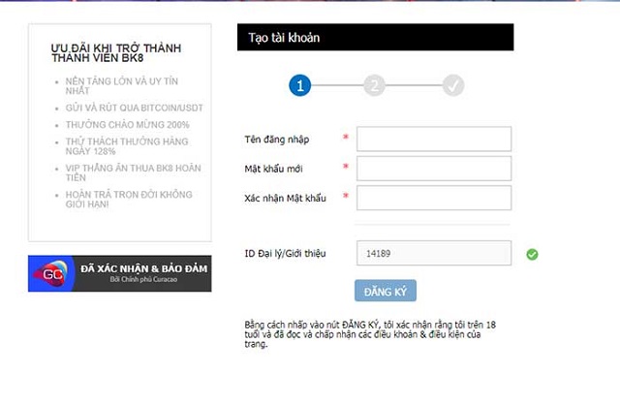Click the Xác nhận Mật khẩu field
Image resolution: width=620 pixels, height=406 pixels.
click(434, 198)
